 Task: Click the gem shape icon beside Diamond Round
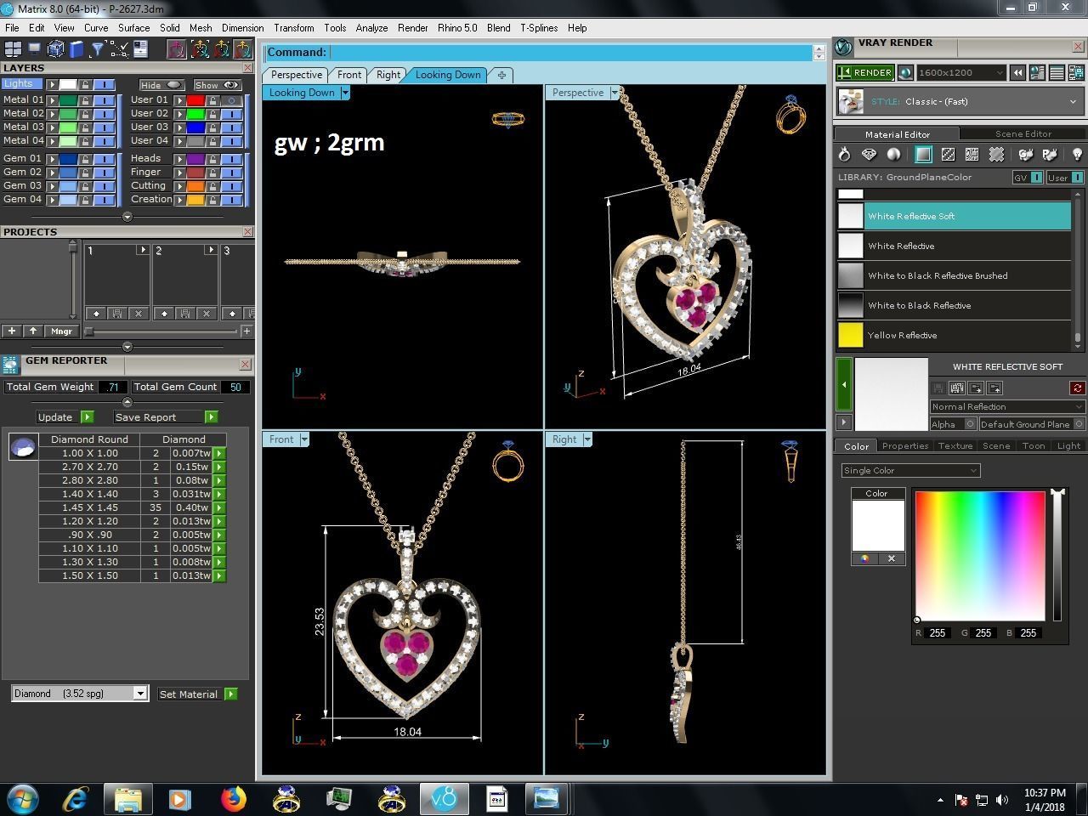coord(23,446)
